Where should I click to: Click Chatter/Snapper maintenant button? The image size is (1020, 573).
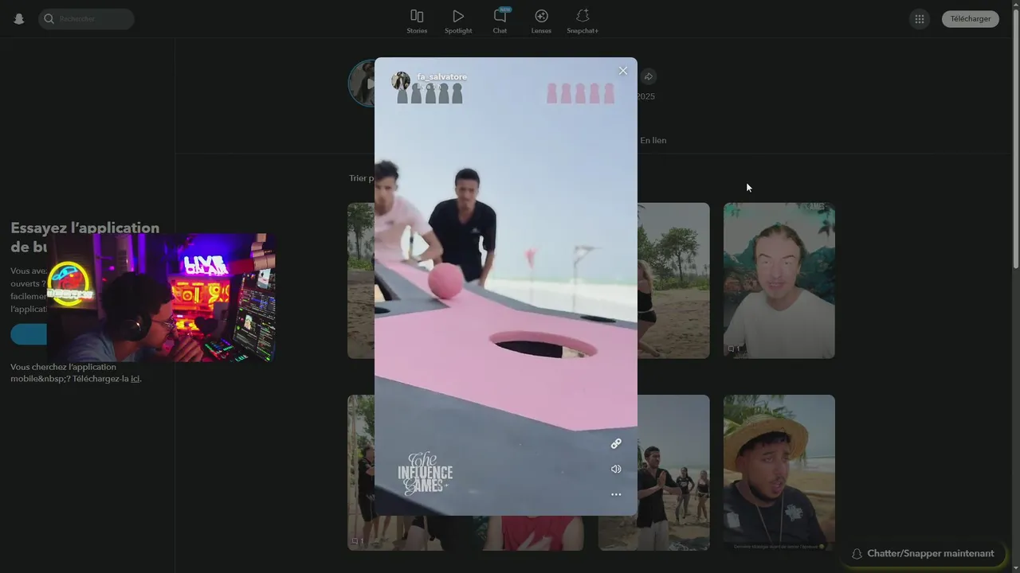(x=922, y=554)
